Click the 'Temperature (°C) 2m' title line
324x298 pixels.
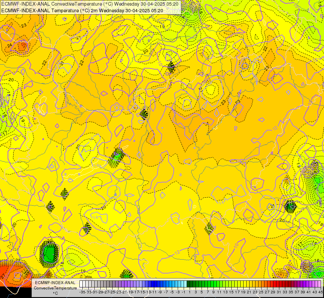(82, 11)
